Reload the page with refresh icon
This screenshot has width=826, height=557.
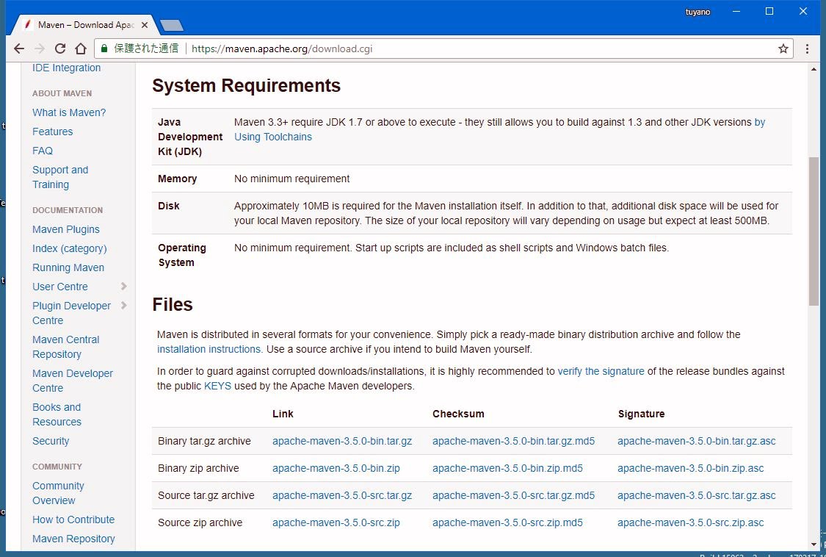[x=60, y=48]
